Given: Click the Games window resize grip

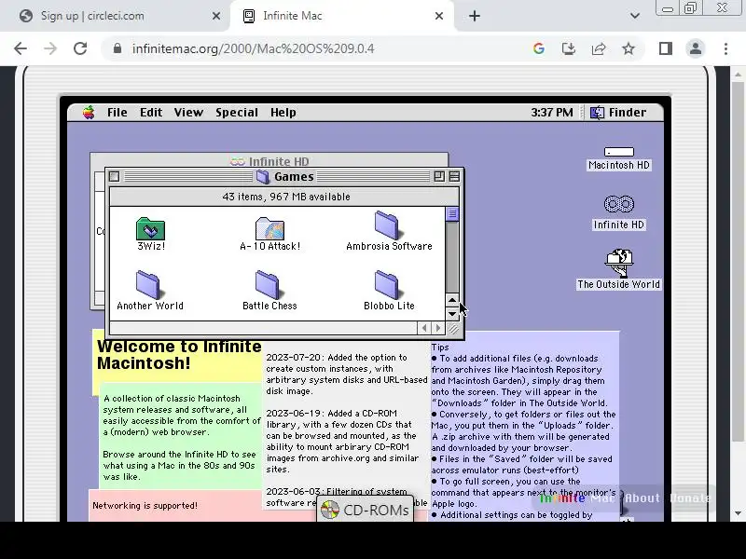Looking at the screenshot, I should point(453,329).
